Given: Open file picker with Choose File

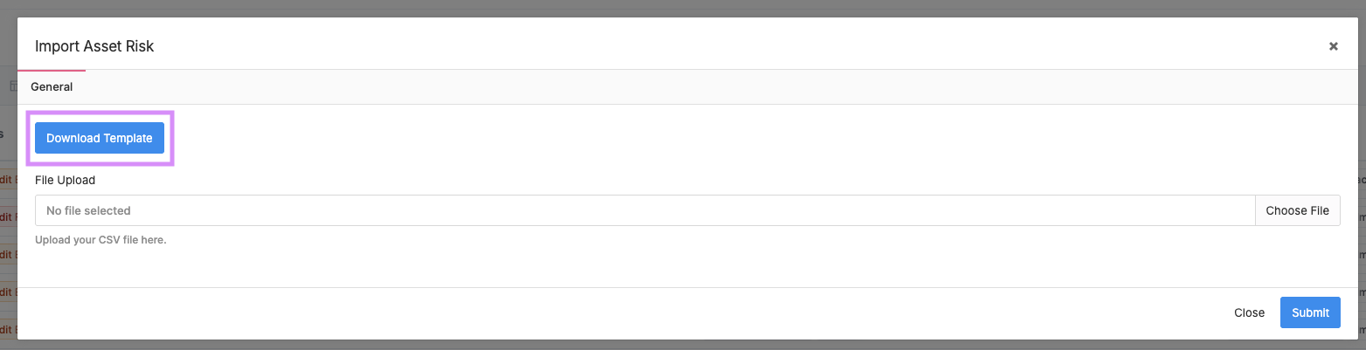Looking at the screenshot, I should click(1297, 210).
